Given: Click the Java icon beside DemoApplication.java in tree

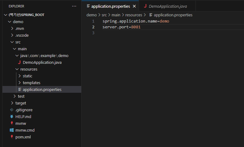Looking at the screenshot, I should (x=19, y=63).
